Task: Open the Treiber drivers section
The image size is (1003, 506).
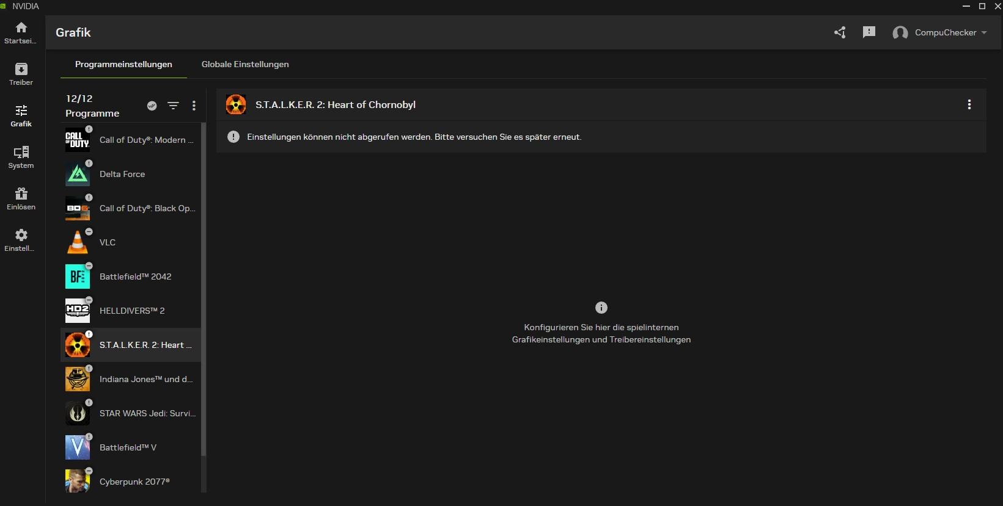Action: 21,74
